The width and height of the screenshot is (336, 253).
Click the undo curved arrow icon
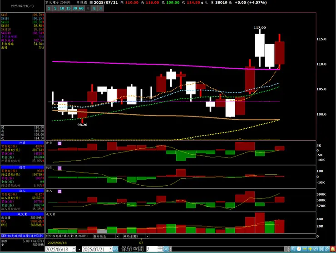[316, 249]
